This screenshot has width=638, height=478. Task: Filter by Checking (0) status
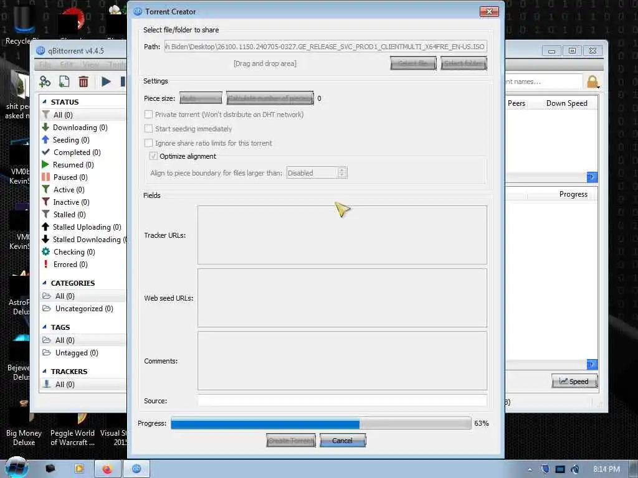point(74,252)
